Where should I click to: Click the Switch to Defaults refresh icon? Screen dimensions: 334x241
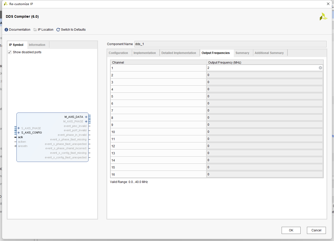point(58,30)
